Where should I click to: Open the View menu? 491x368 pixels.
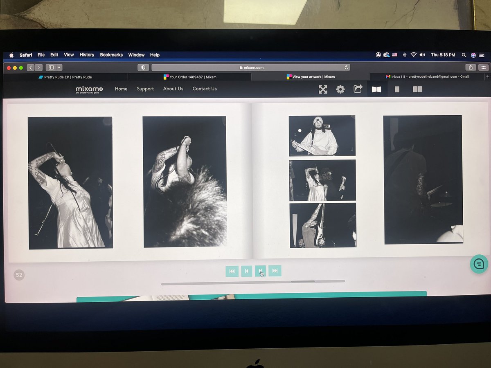[x=69, y=55]
